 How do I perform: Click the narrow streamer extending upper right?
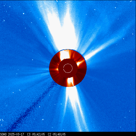(102, 48)
